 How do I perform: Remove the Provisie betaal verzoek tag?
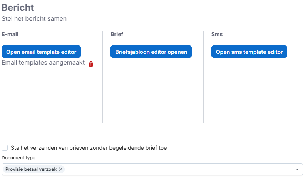pos(60,169)
